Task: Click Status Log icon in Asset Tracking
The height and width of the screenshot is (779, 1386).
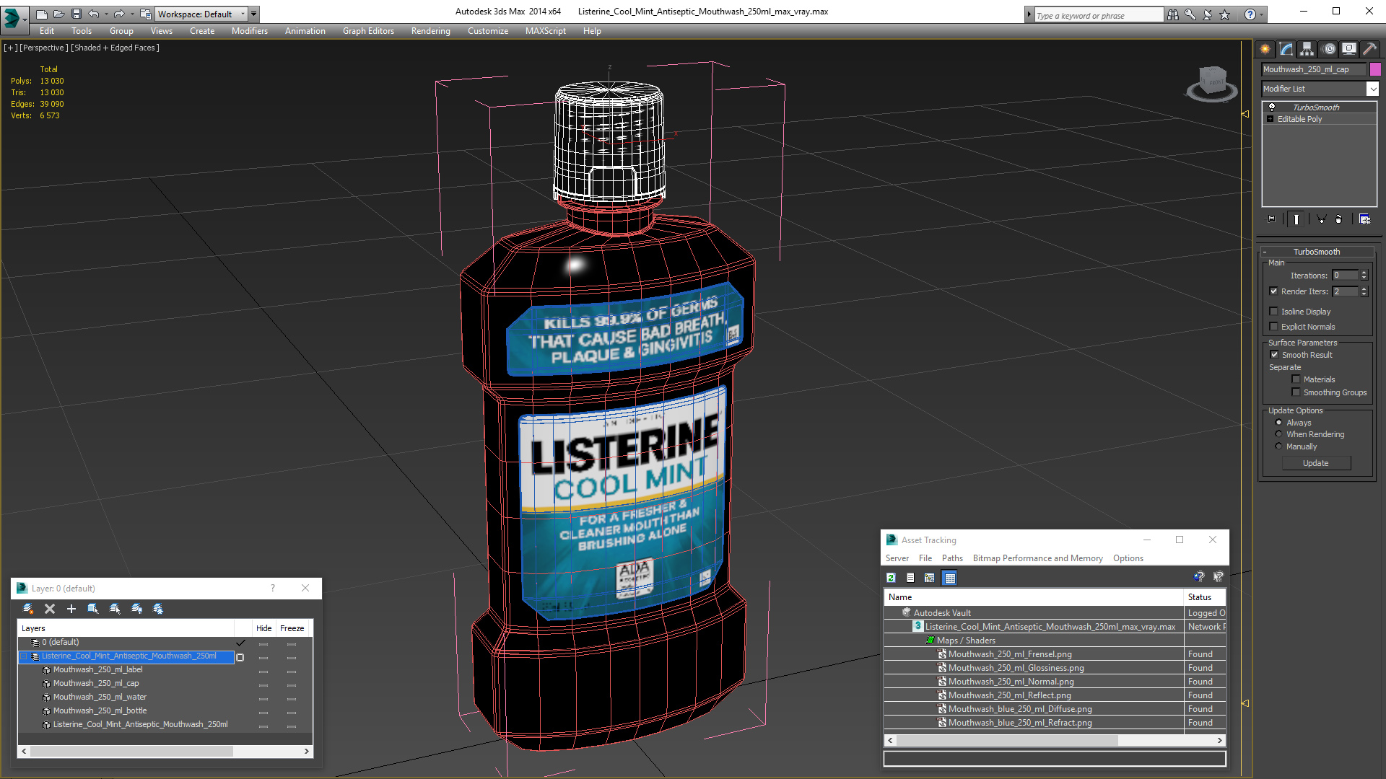Action: pyautogui.click(x=910, y=578)
